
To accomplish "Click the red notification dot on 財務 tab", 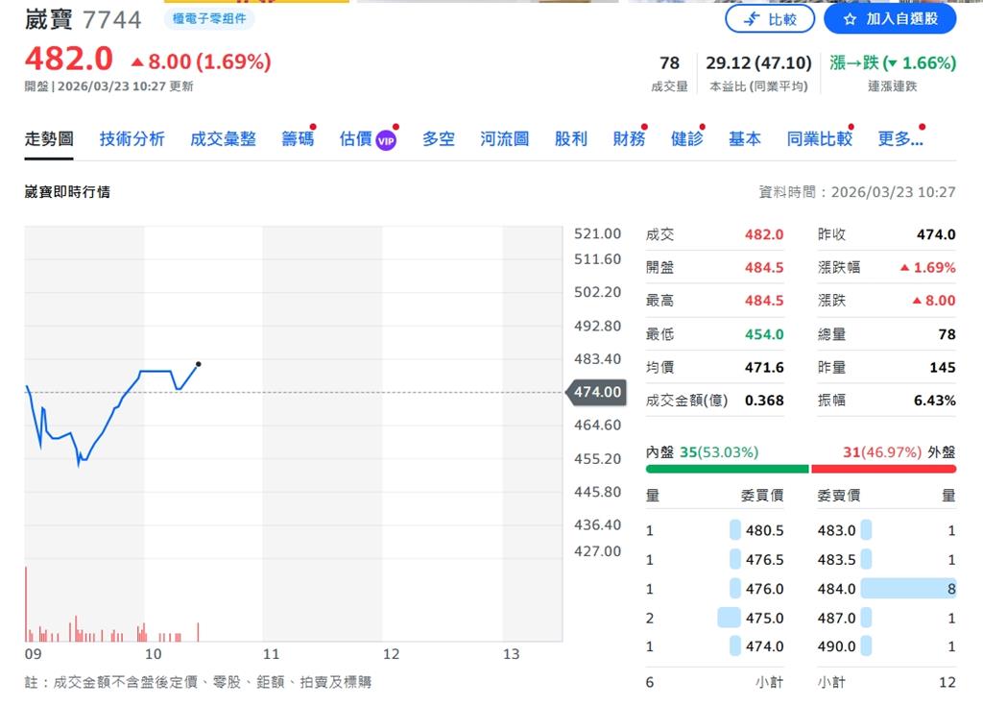I will 642,125.
